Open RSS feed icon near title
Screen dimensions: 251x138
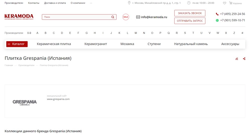[x=237, y=59]
